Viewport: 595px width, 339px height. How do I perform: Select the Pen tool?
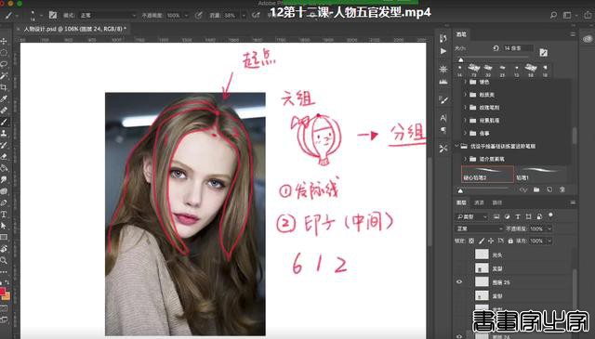(4, 202)
